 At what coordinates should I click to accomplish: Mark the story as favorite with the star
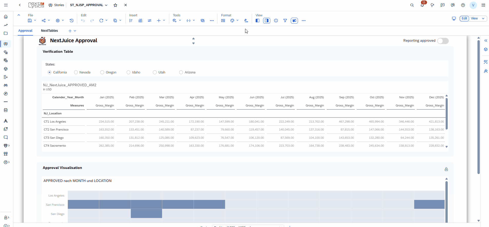click(115, 5)
